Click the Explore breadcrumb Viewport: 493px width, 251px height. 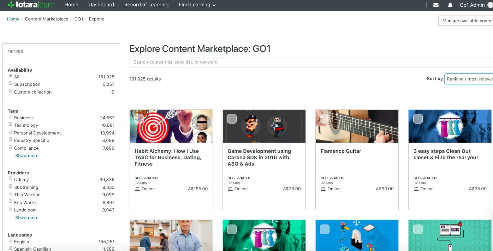click(97, 19)
